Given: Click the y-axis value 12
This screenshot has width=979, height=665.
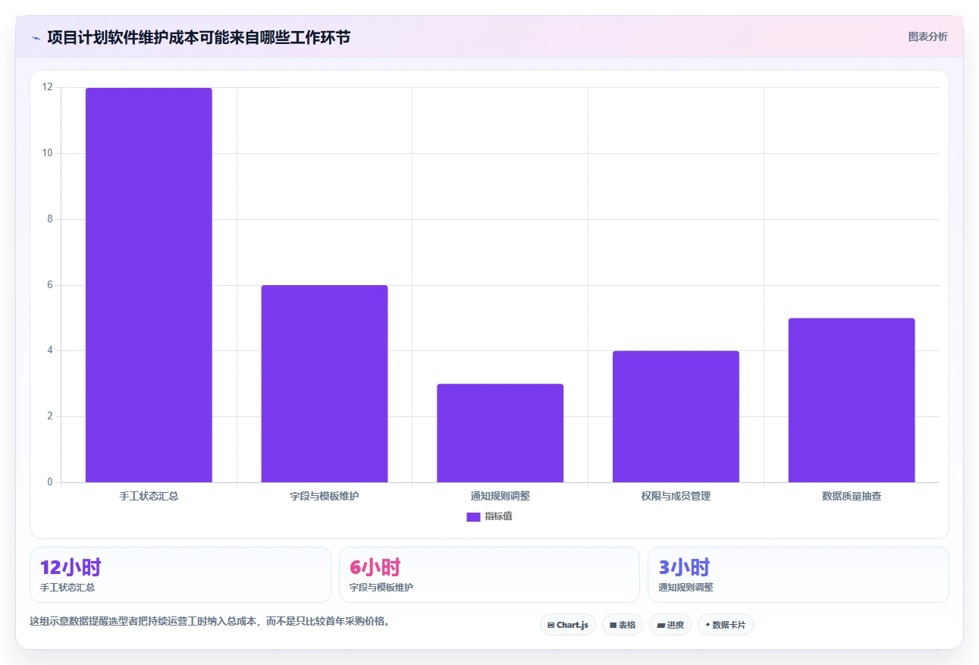Looking at the screenshot, I should (48, 87).
